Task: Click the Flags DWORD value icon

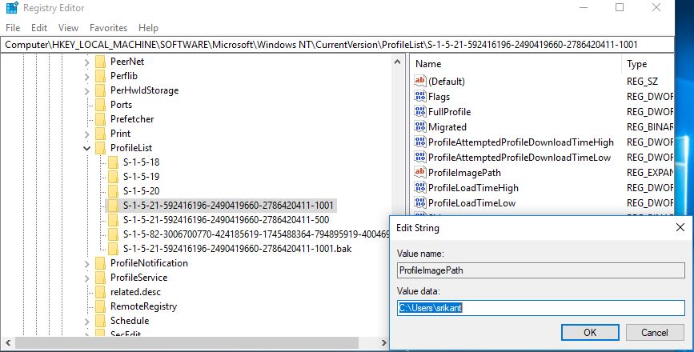Action: click(419, 96)
